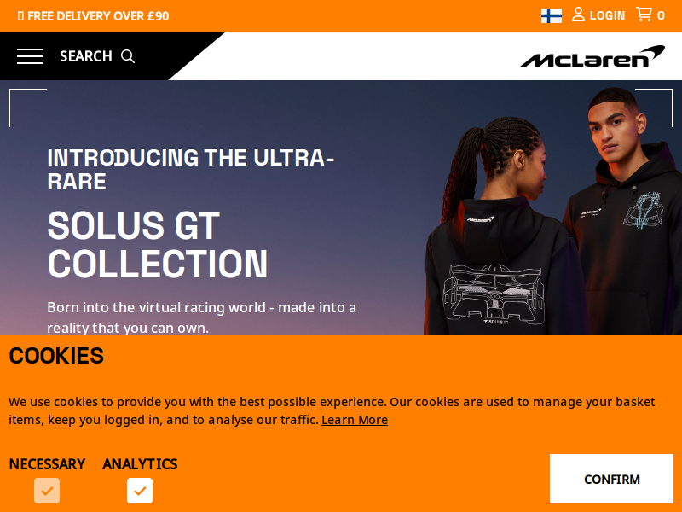
Task: Click the Necessary label in cookie banner
Action: pos(47,464)
